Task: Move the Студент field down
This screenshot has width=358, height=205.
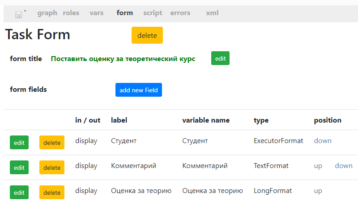Action: coord(323,141)
